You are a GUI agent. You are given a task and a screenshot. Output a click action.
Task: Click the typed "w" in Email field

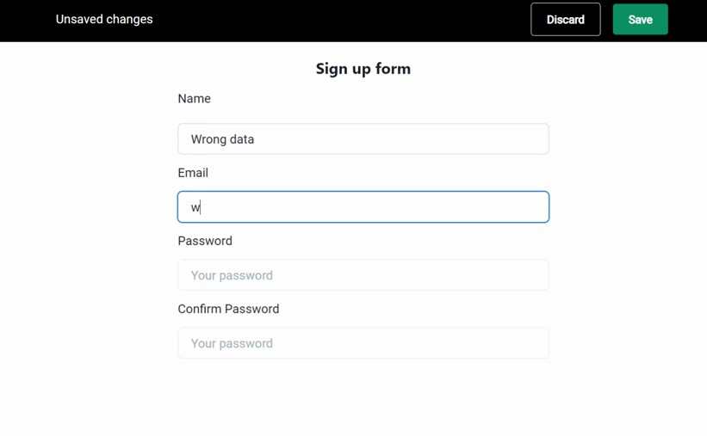coord(195,207)
